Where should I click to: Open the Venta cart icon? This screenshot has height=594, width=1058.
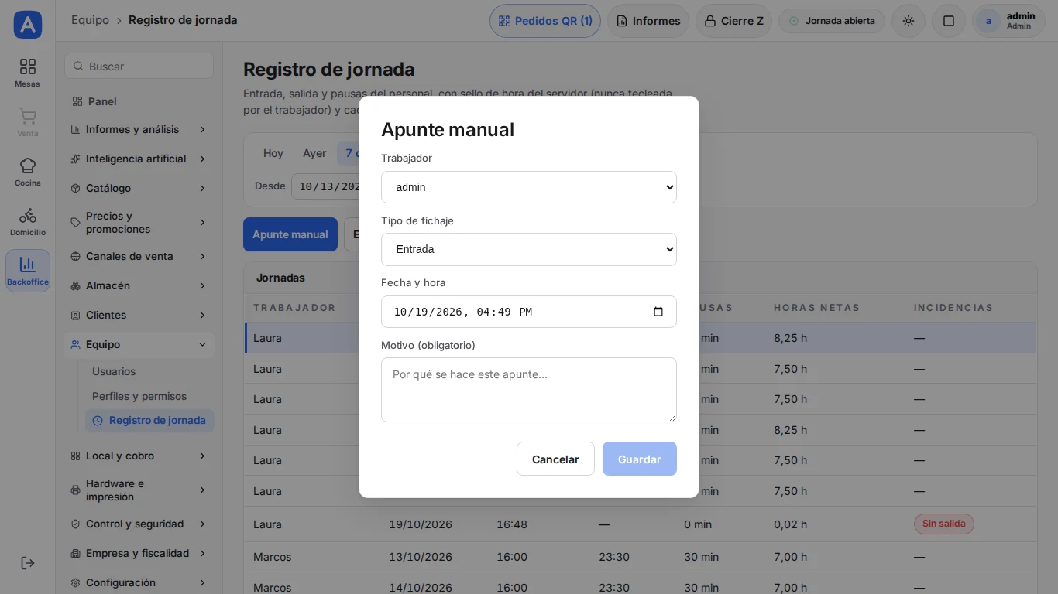28,122
